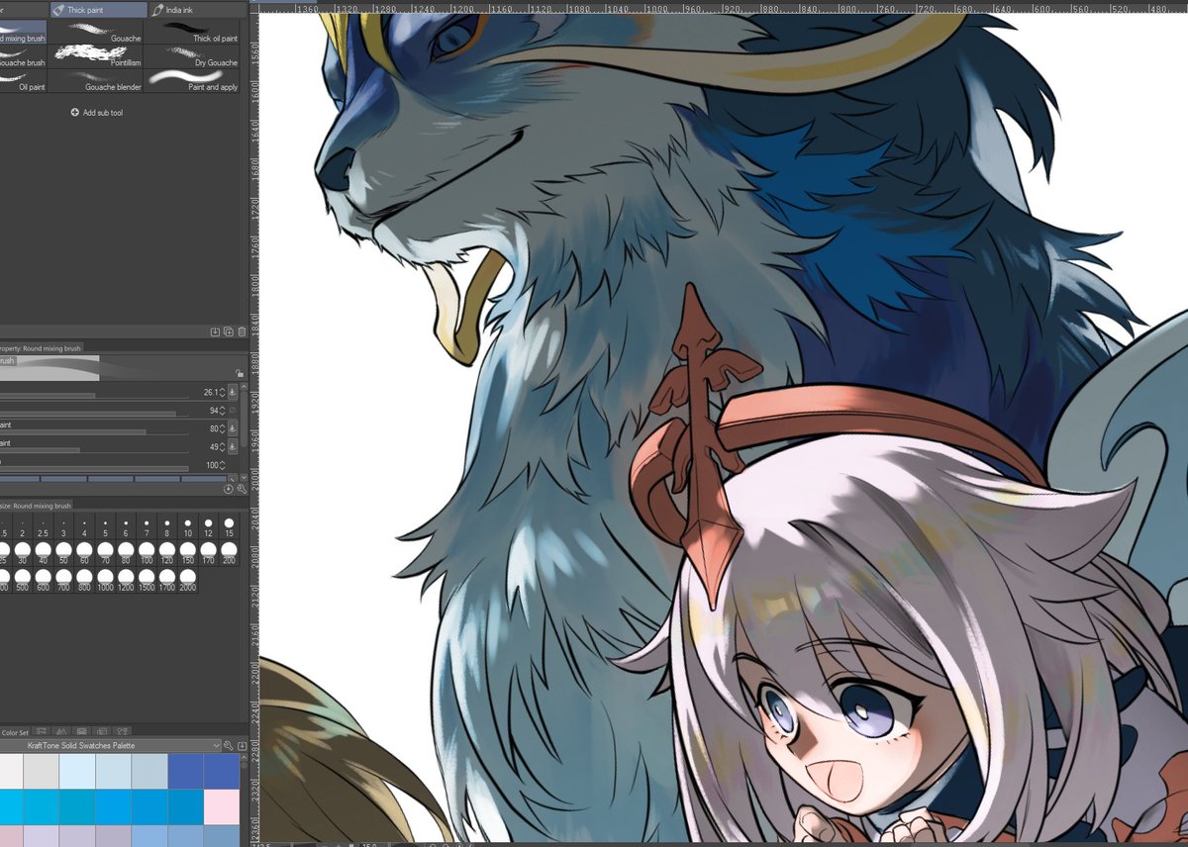
Task: Adjust stepper showing value 80
Action: click(x=222, y=428)
